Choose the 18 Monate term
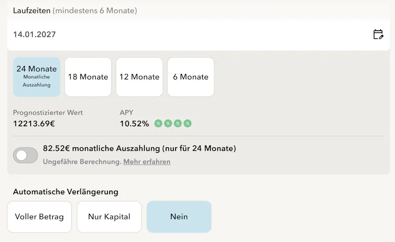Screen dimensions: 395x242 coord(88,77)
